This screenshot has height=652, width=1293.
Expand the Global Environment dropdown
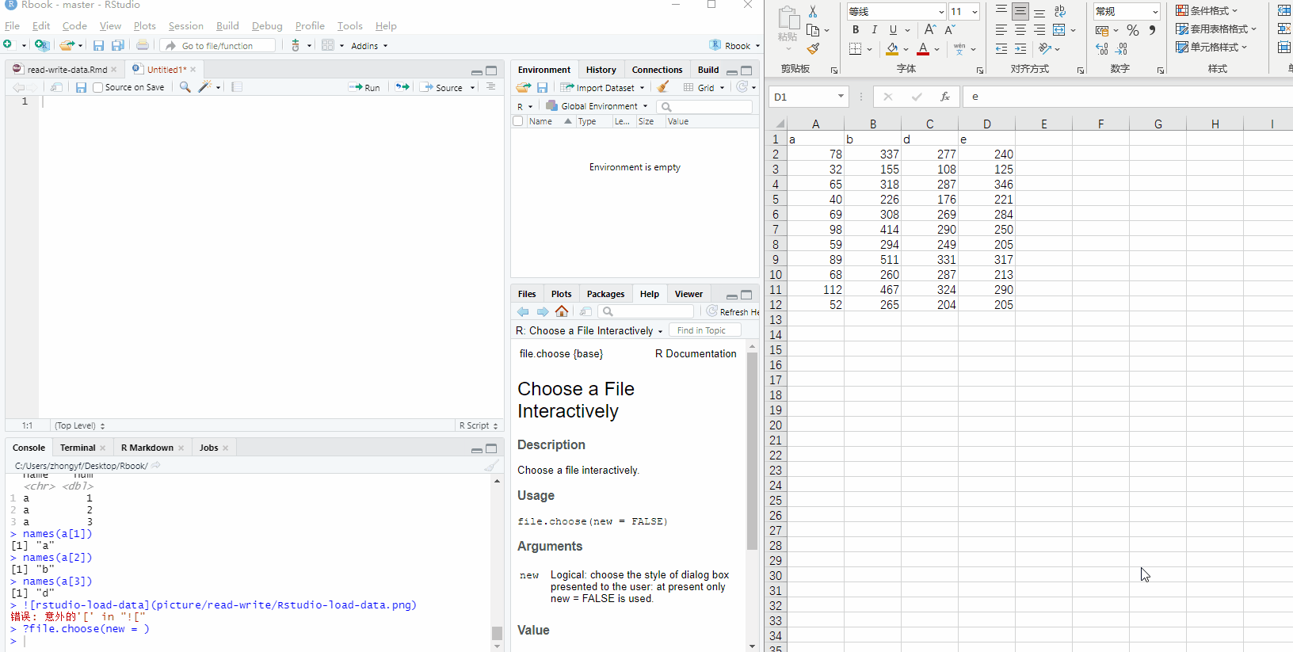pos(597,106)
